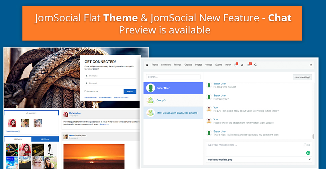Click Show more link in Marty's post
Viewport: 326px width, 169px height.
coord(104,124)
